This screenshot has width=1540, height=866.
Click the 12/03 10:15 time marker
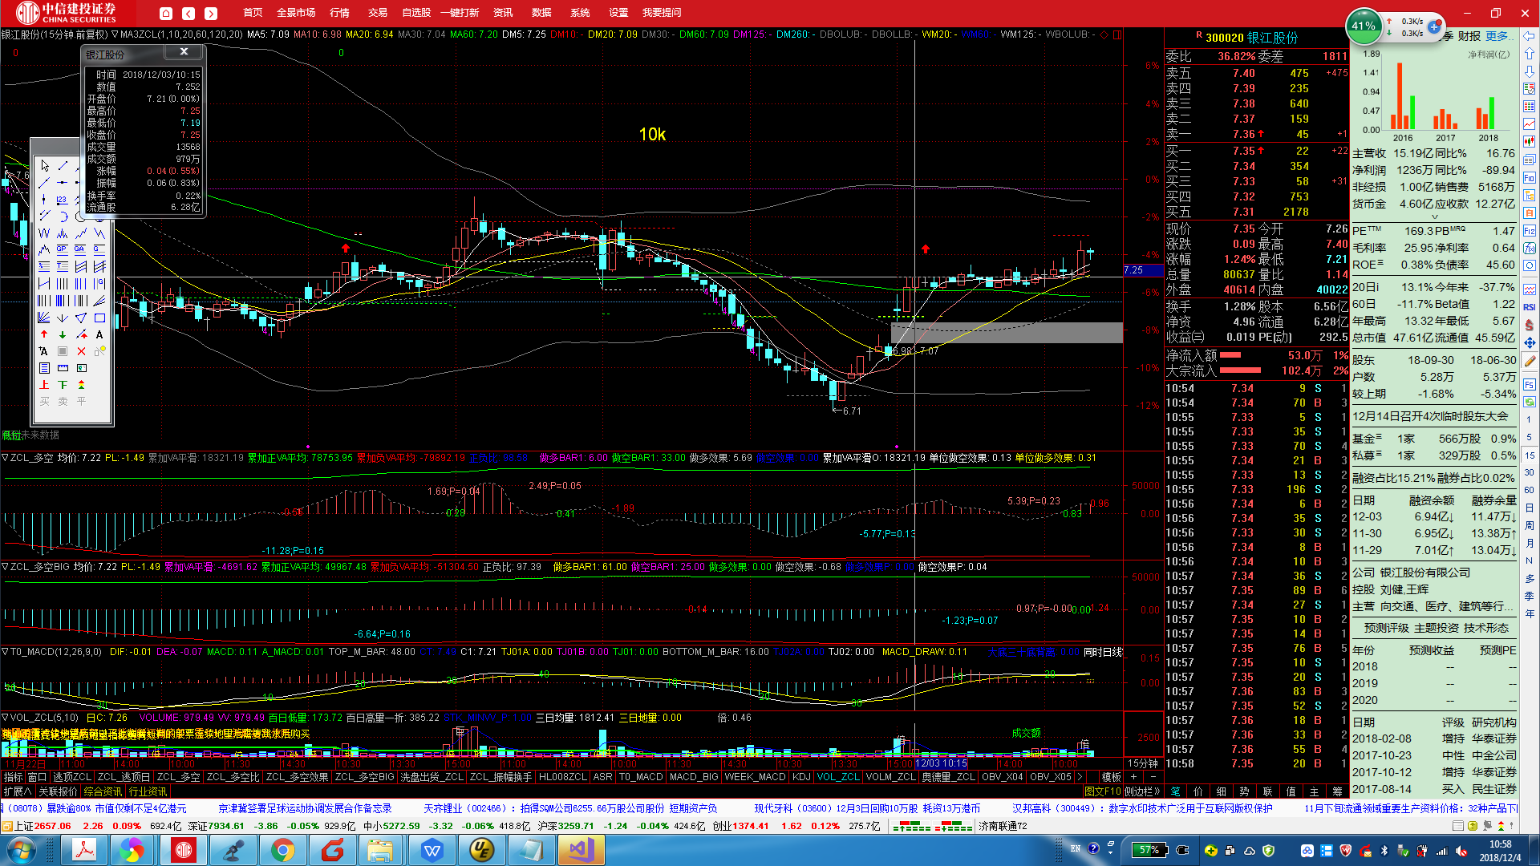coord(942,763)
